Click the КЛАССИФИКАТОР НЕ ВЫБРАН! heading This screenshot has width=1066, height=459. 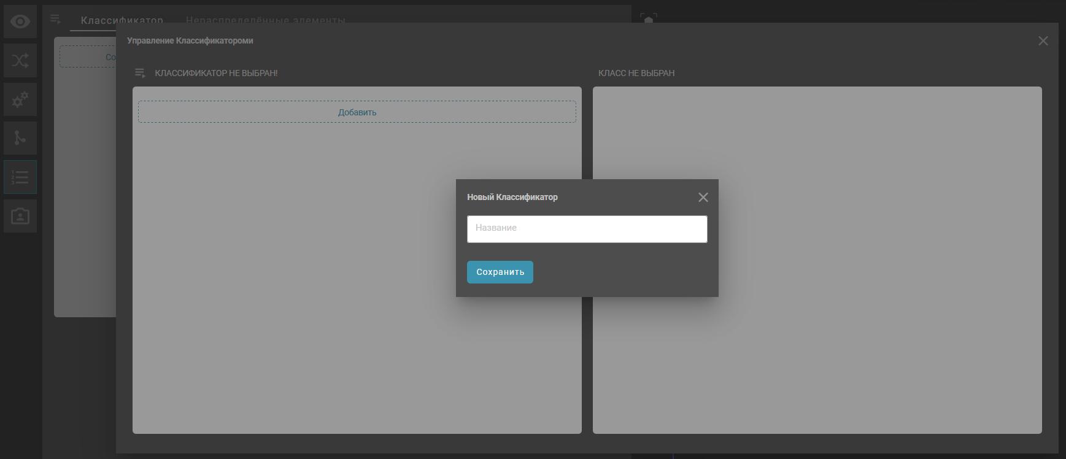pyautogui.click(x=216, y=73)
